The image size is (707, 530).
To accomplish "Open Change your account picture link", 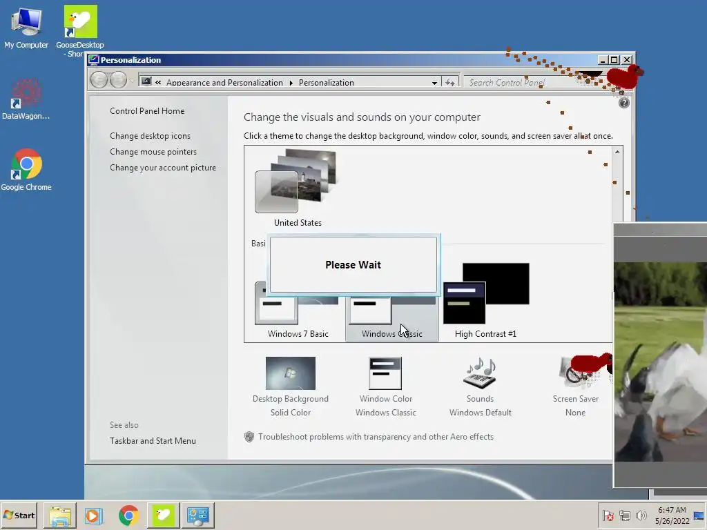I will point(163,168).
